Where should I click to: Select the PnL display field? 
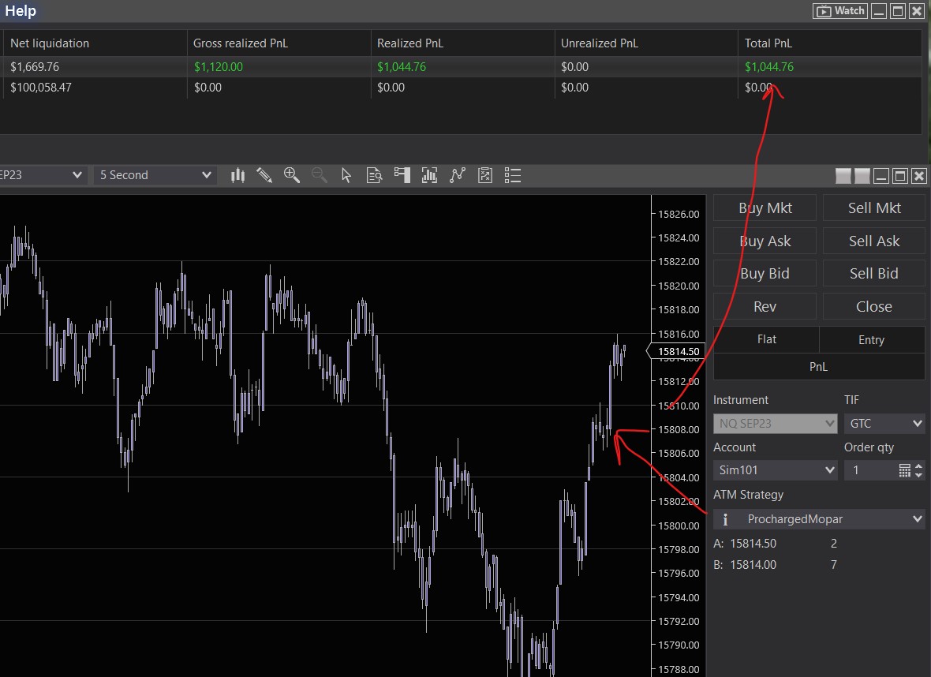click(819, 366)
